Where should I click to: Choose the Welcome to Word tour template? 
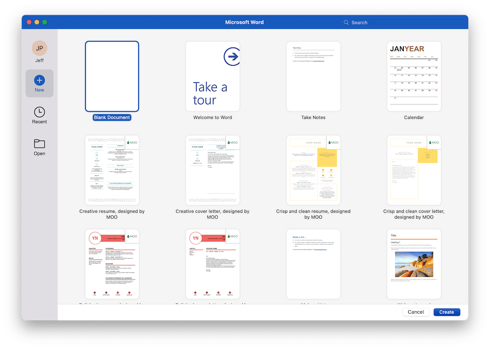coord(213,77)
